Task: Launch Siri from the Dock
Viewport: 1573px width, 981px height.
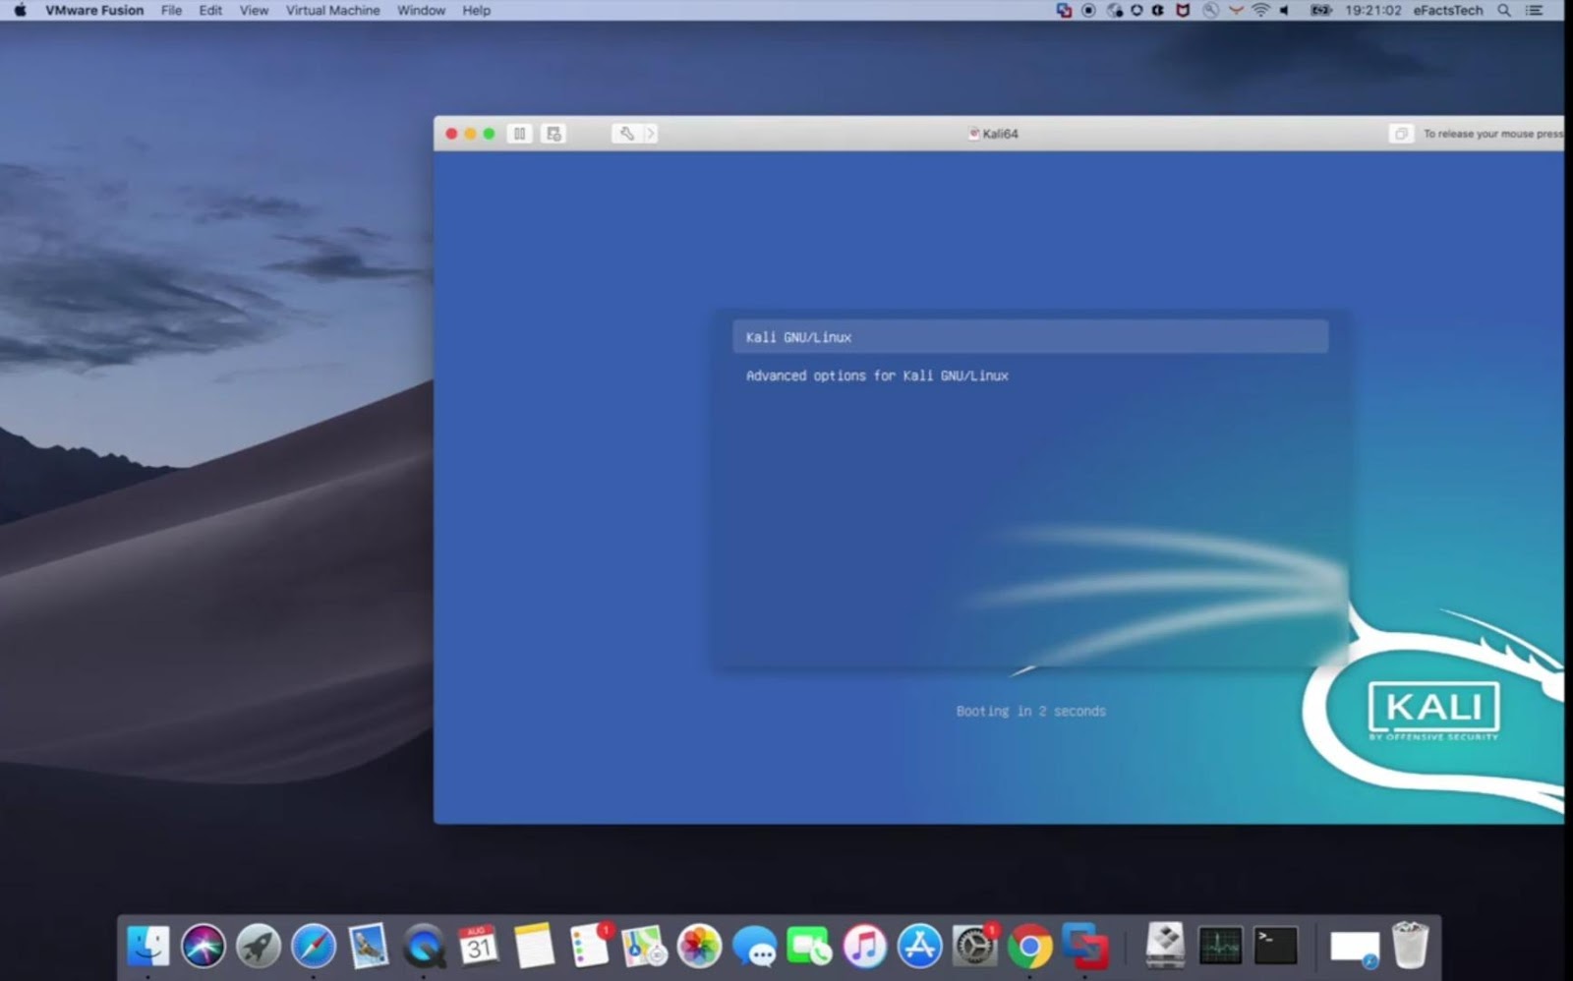Action: click(204, 946)
